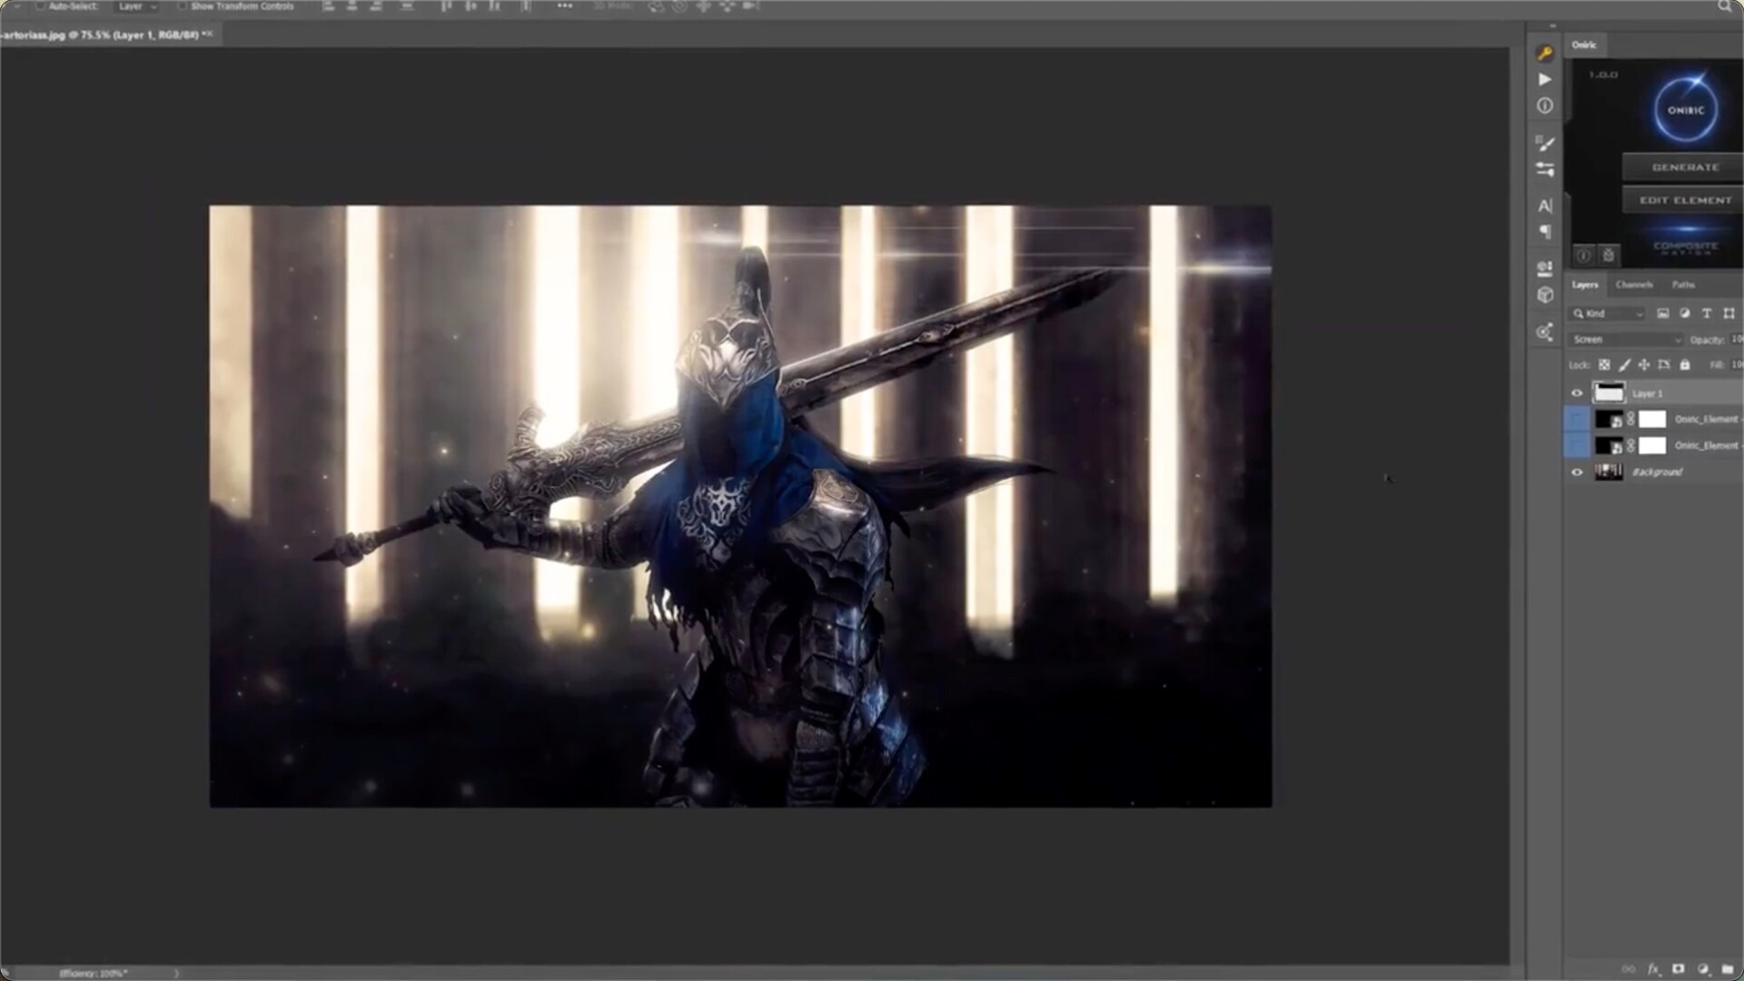
Task: Toggle lock all padlock icon
Action: point(1685,365)
